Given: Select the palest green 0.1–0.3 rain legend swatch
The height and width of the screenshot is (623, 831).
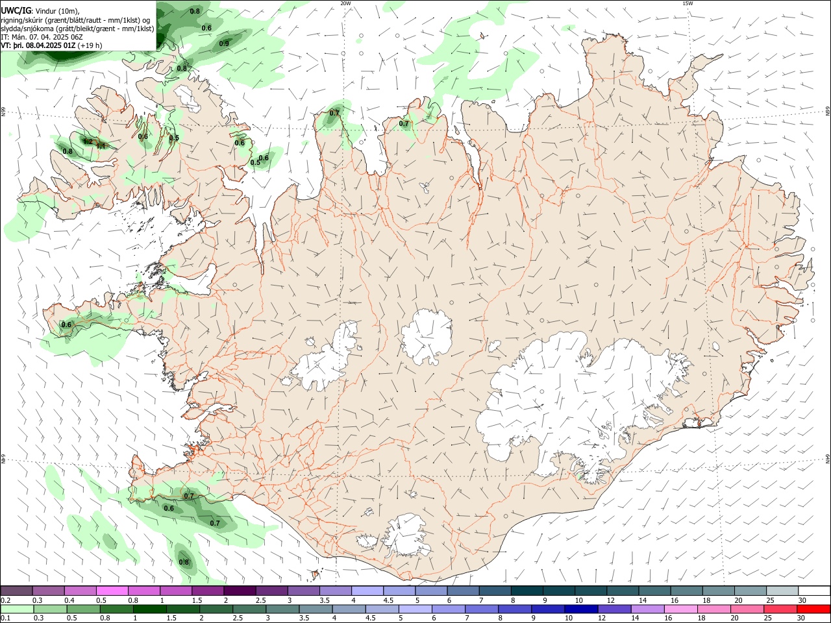Looking at the screenshot, I should pos(17,609).
